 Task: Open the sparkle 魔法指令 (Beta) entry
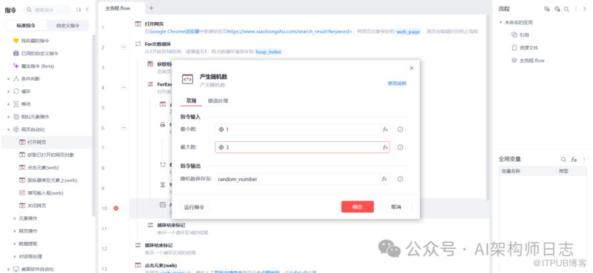(x=33, y=66)
